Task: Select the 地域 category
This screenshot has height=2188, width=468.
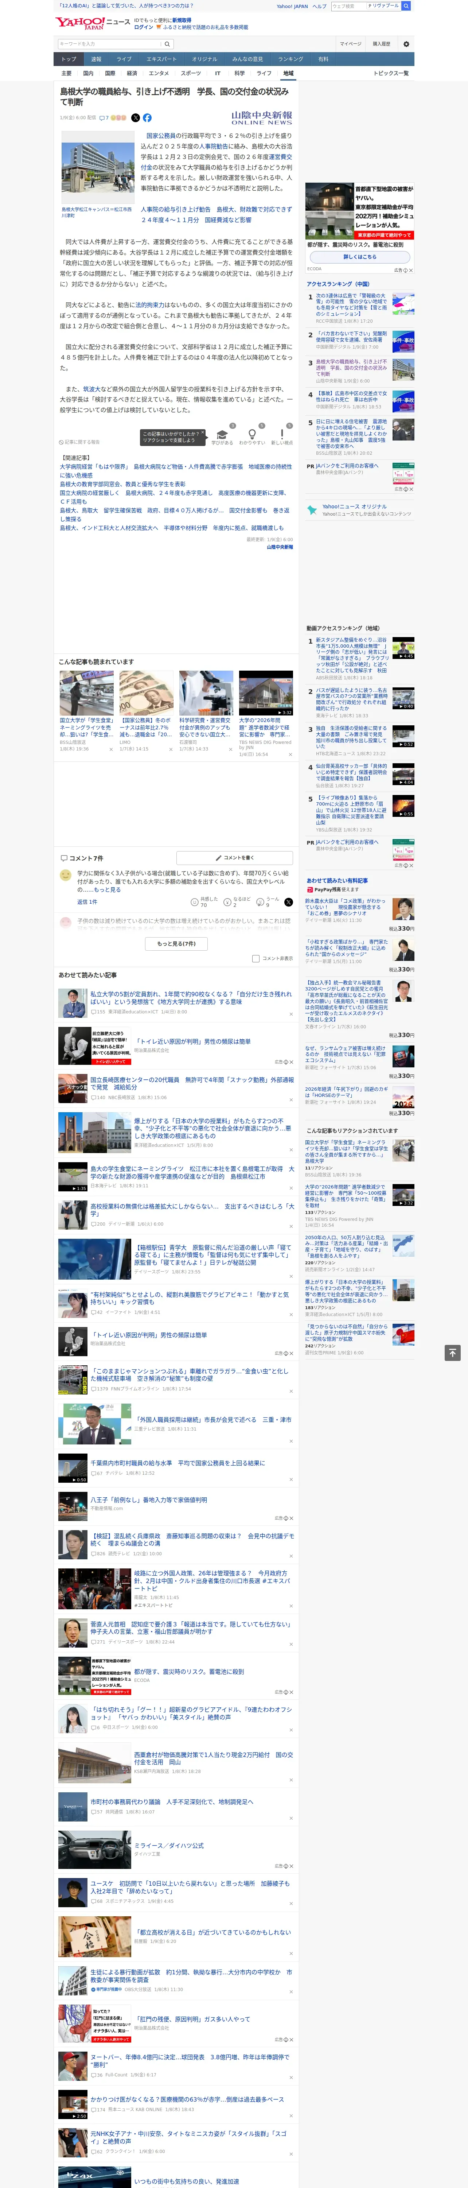Action: 288,73
